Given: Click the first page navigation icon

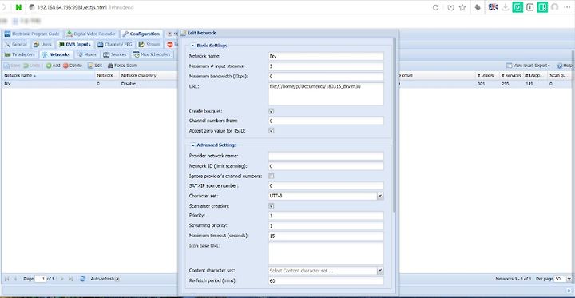Looking at the screenshot, I should (x=6, y=279).
